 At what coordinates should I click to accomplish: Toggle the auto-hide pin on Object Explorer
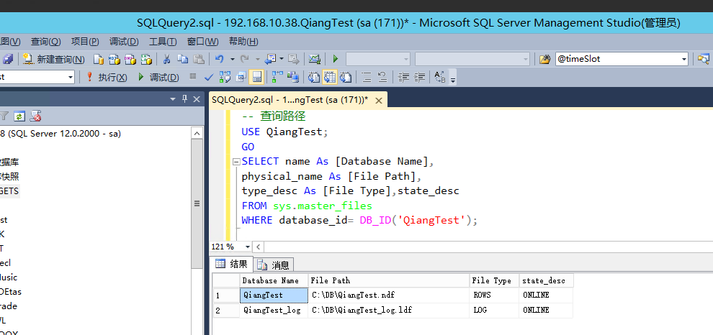coord(184,98)
